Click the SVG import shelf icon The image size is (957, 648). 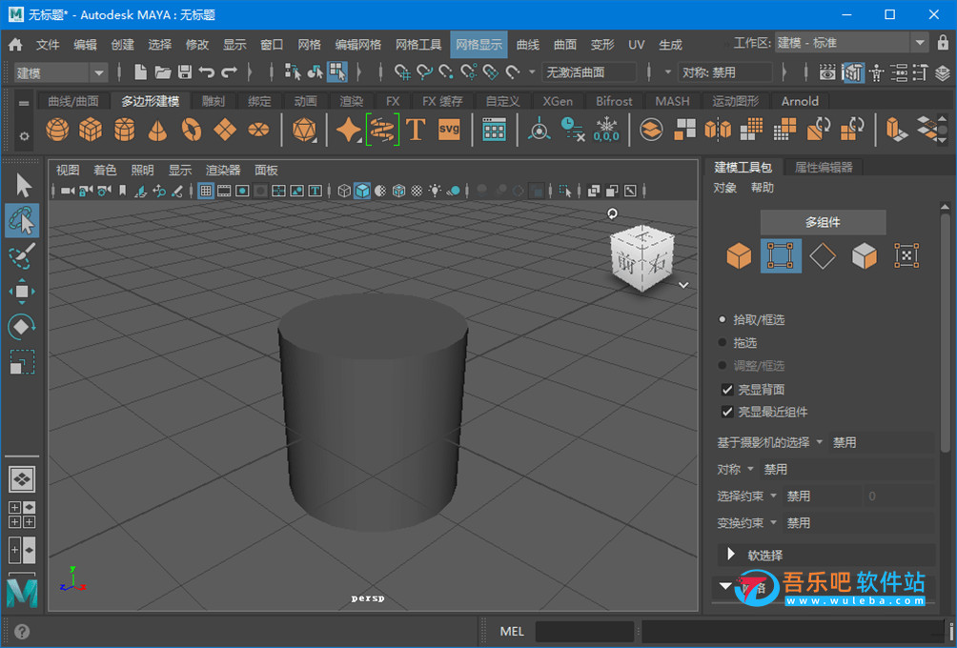(449, 130)
